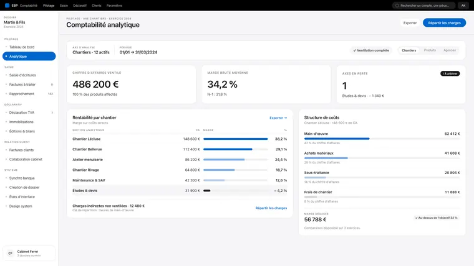Open Rapprochement in sidebar
Viewport: 474px width, 266px height.
(x=29, y=94)
